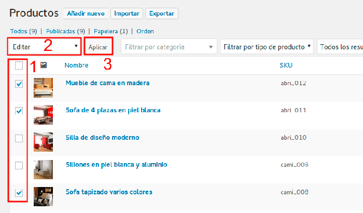Click the Exportar button
This screenshot has height=213, width=363.
(x=162, y=14)
